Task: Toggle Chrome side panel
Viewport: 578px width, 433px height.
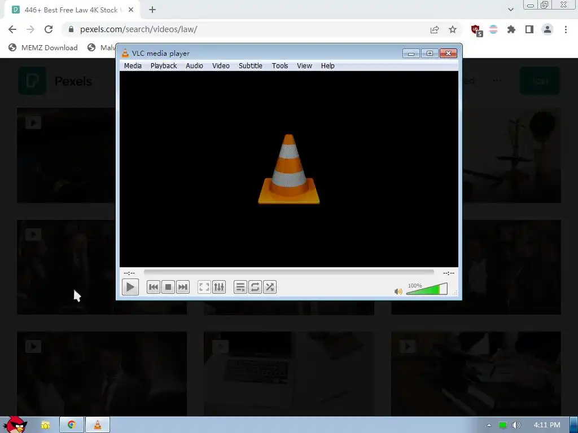Action: (529, 29)
